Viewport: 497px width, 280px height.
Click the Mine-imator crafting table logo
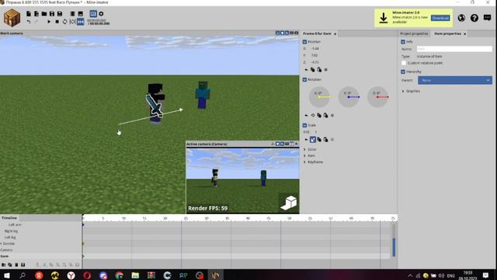12,17
